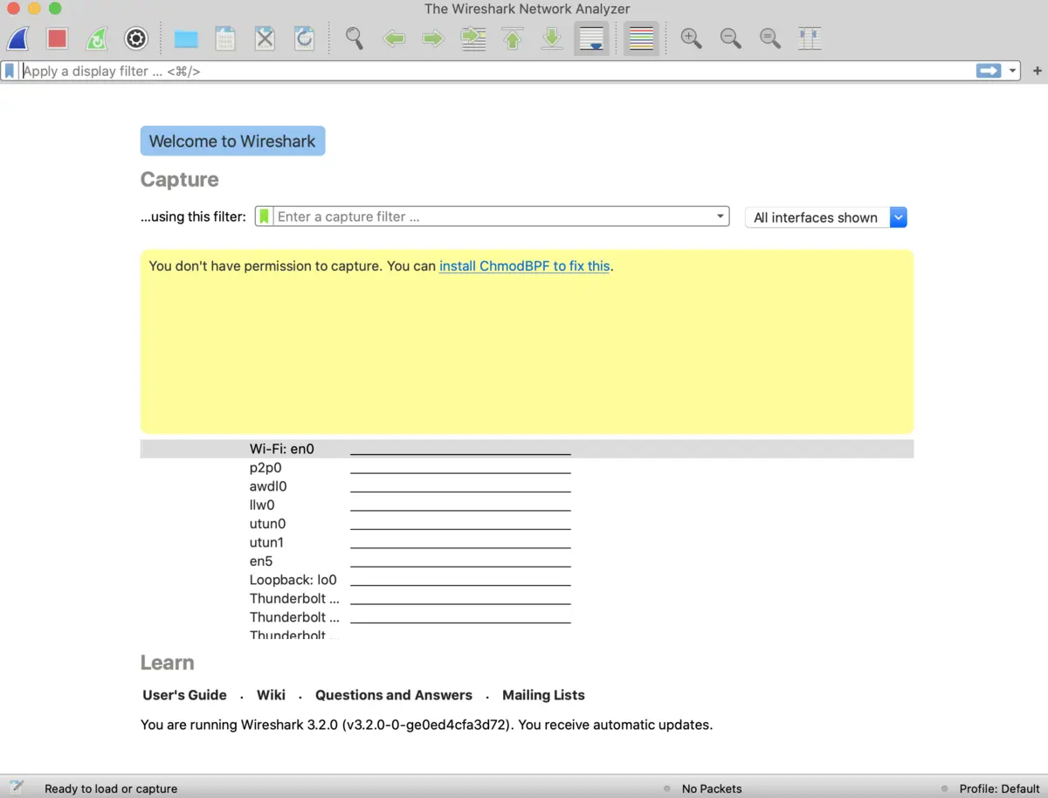The height and width of the screenshot is (798, 1048).
Task: Toggle auto-scroll during live capture
Action: (x=591, y=38)
